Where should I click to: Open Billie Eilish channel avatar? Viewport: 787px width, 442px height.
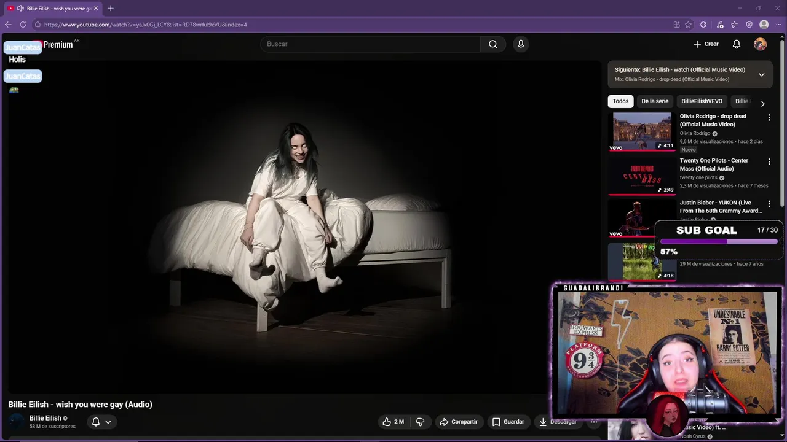pyautogui.click(x=17, y=422)
